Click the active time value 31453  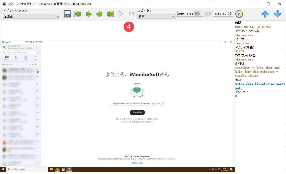click(x=239, y=51)
